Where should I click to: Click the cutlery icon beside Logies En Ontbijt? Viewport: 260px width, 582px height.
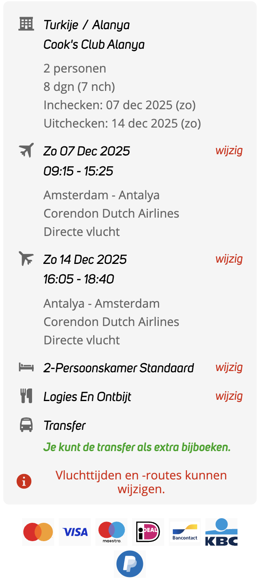[27, 396]
